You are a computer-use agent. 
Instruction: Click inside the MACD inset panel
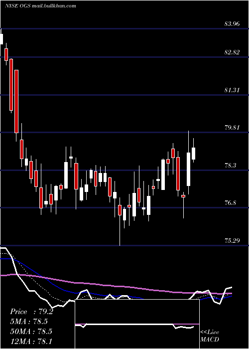click(137, 324)
